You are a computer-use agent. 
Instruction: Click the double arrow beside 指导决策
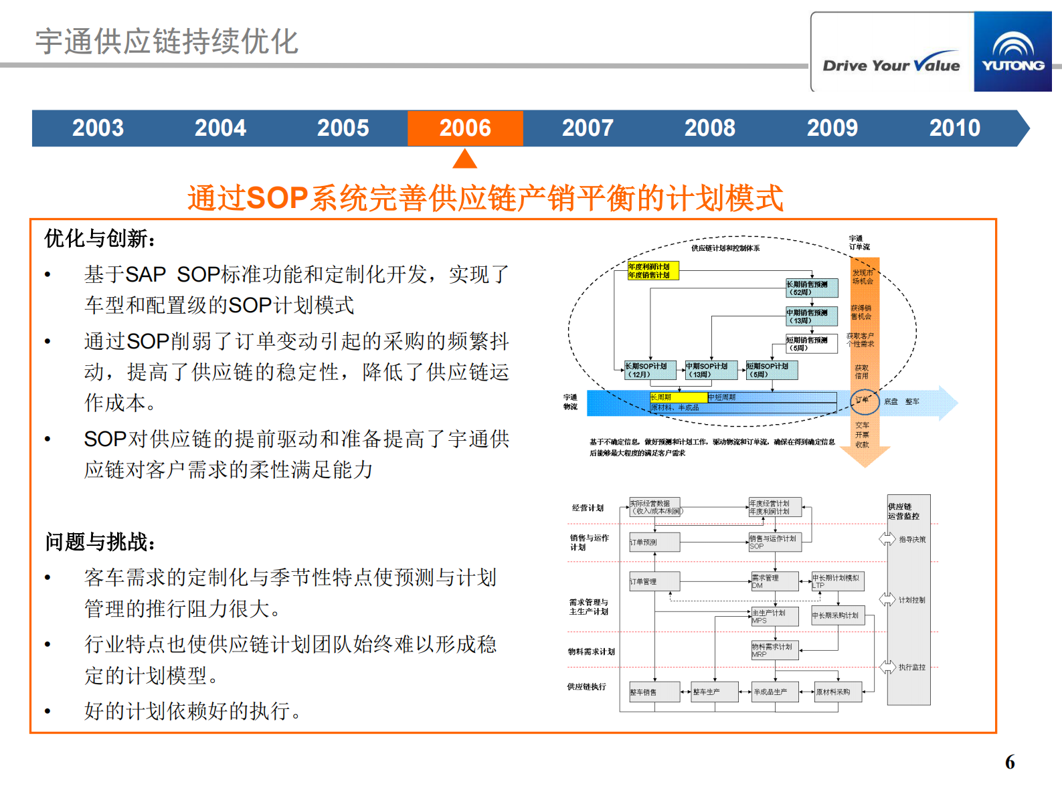(887, 539)
